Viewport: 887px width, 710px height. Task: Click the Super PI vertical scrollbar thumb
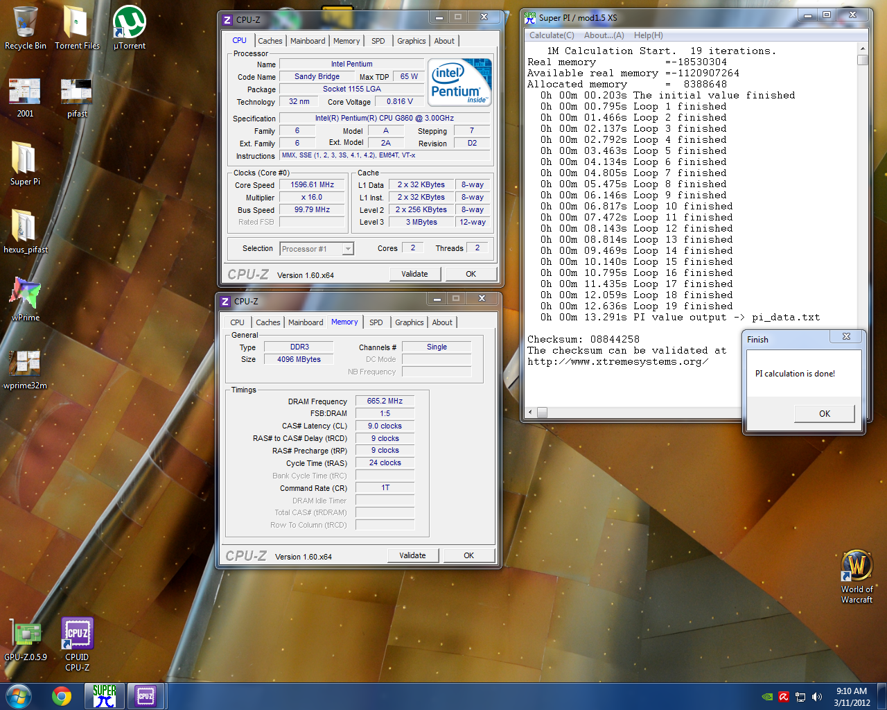tap(862, 60)
